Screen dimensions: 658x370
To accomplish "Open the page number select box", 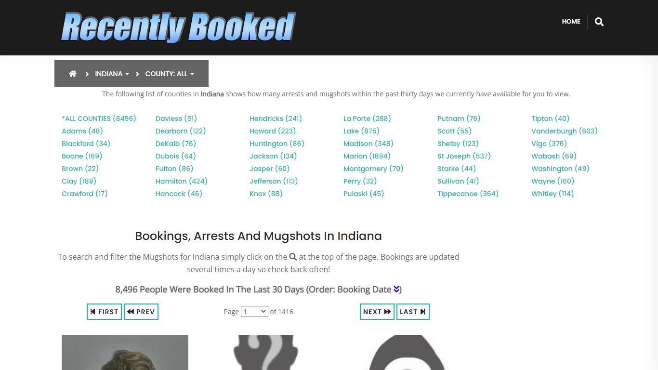I will click(x=254, y=312).
